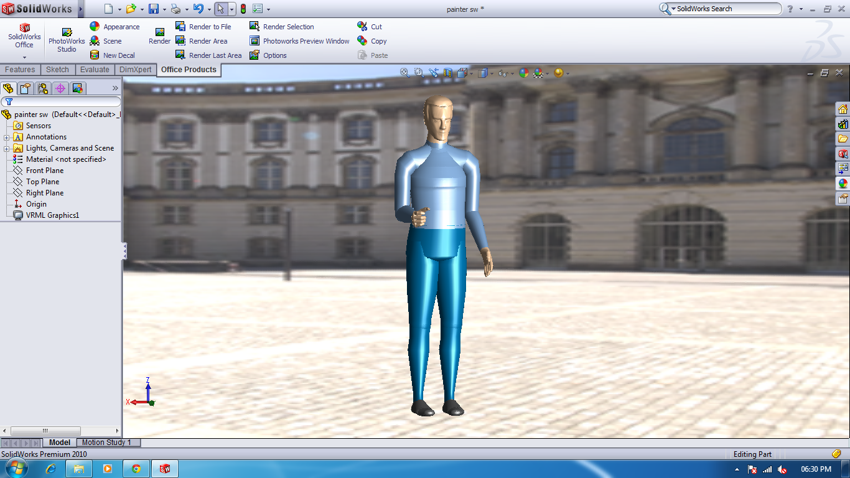Open the RenderManager panel tab

pyautogui.click(x=78, y=88)
